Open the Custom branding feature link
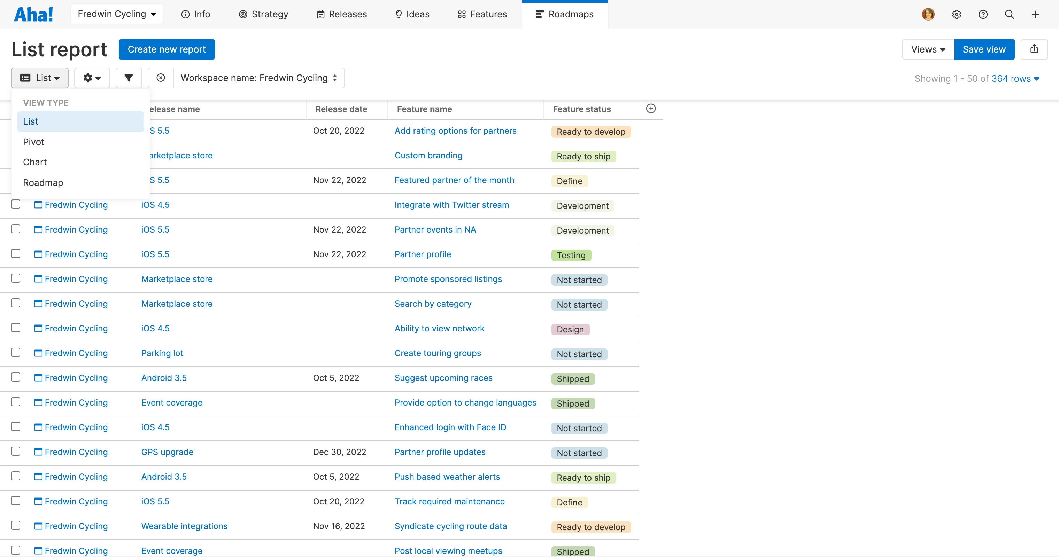Screen dimensions: 1059x557 428,155
